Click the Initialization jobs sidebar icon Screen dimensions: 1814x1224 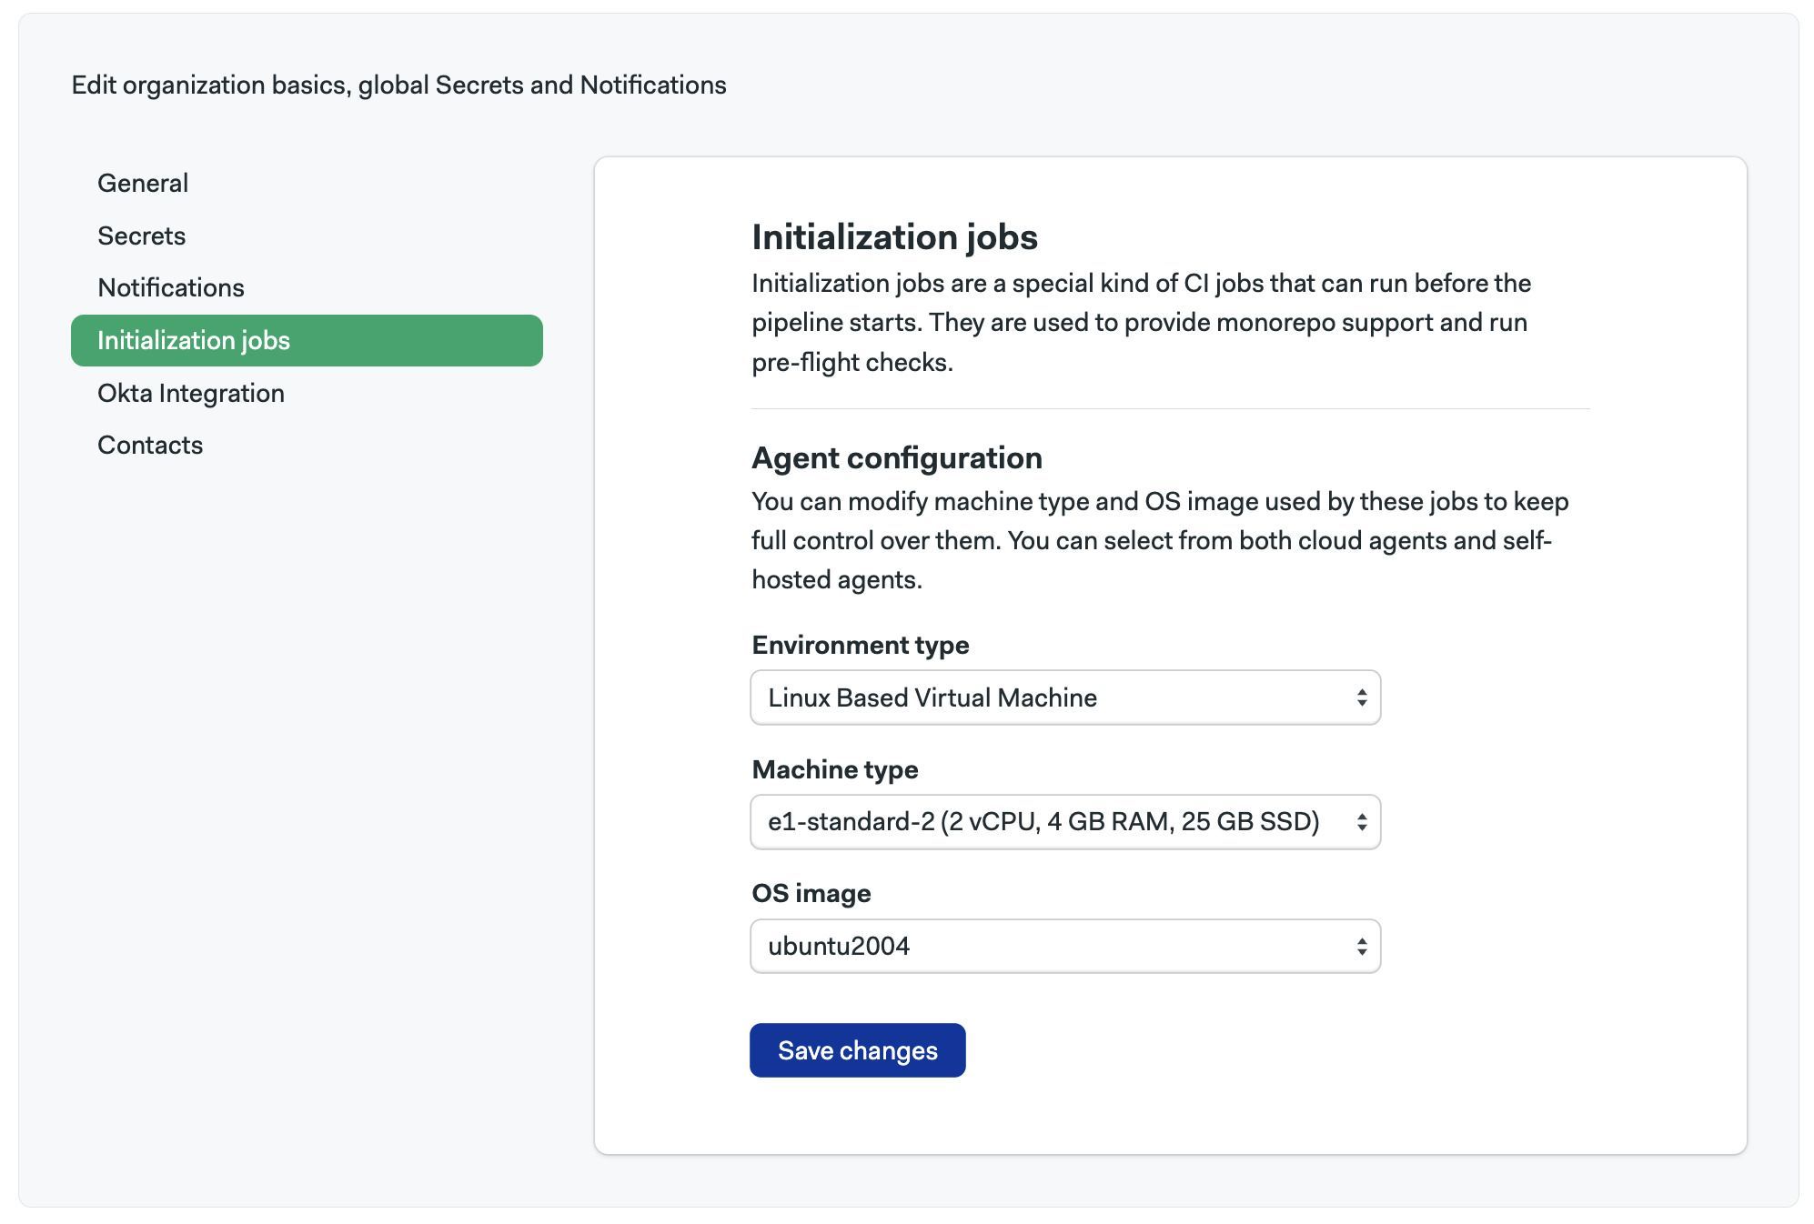[x=193, y=339]
